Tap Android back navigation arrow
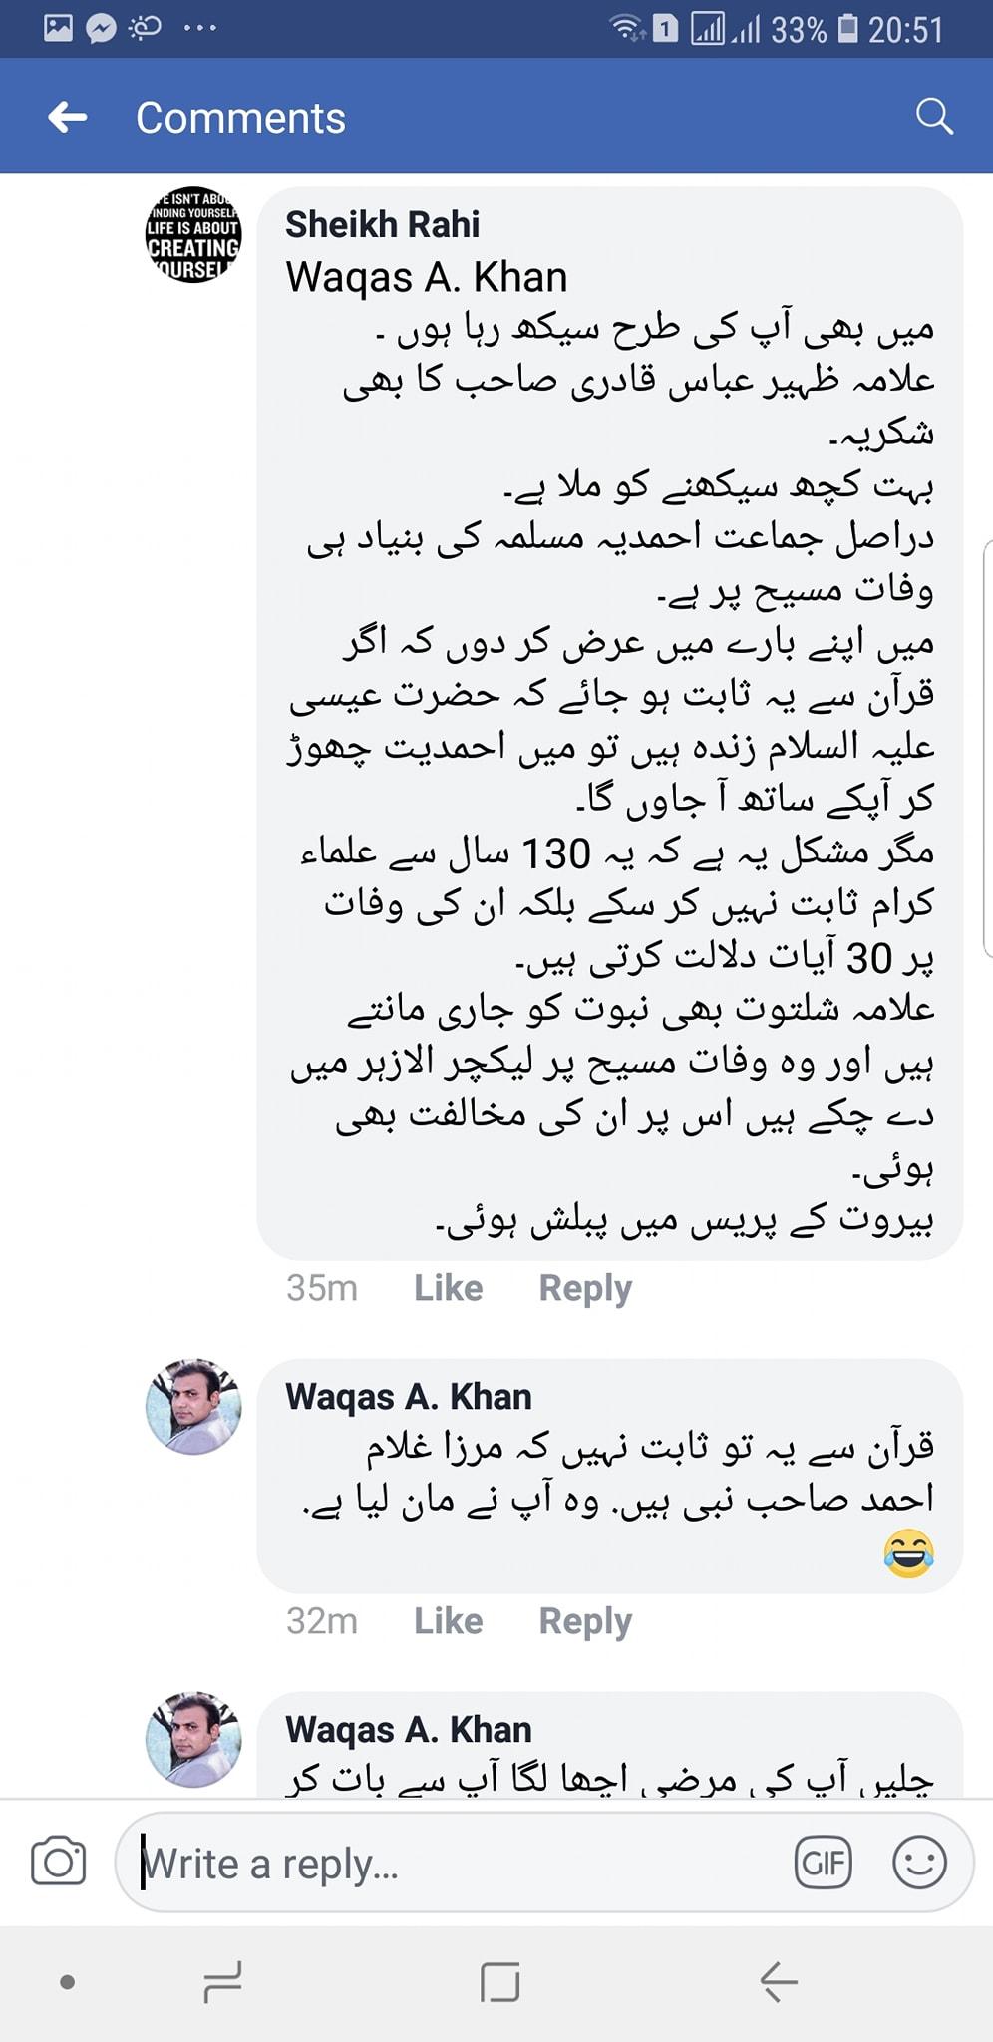This screenshot has width=993, height=2042. coord(779,1981)
